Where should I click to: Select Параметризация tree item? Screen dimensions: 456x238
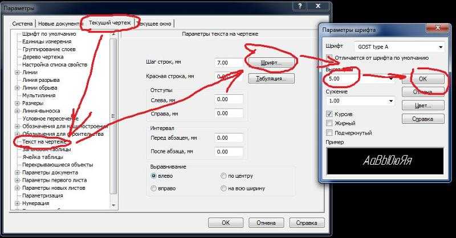point(43,195)
